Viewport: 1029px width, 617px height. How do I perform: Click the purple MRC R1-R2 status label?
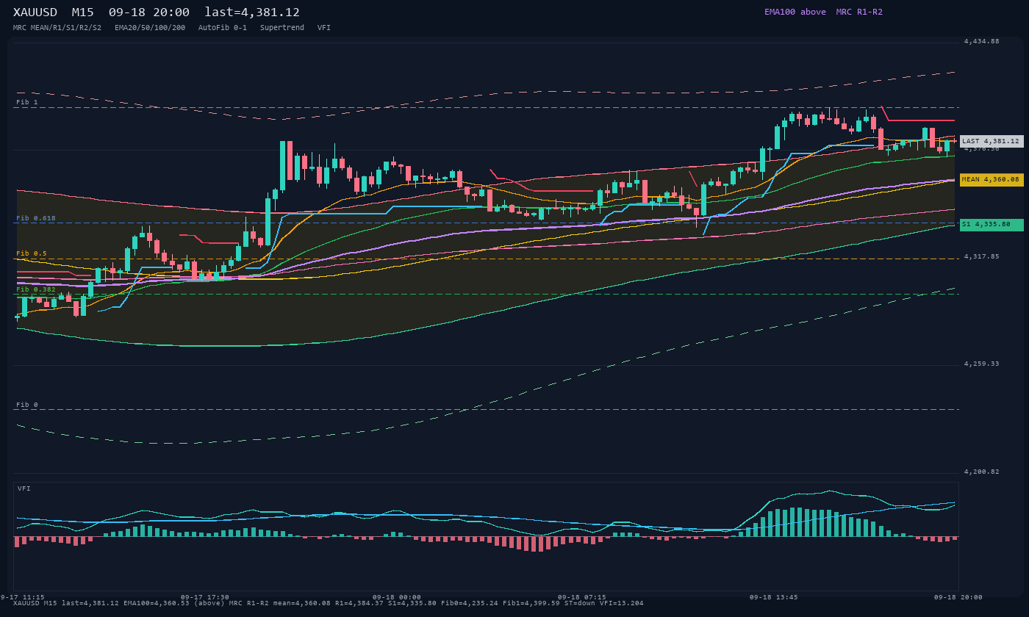coord(859,12)
